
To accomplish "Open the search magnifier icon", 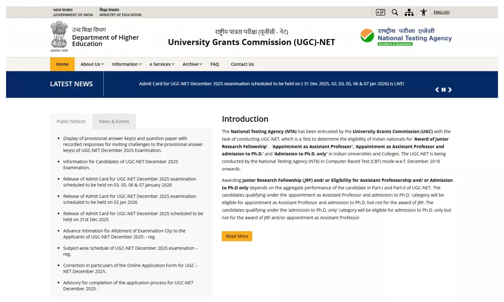I will 395,12.
